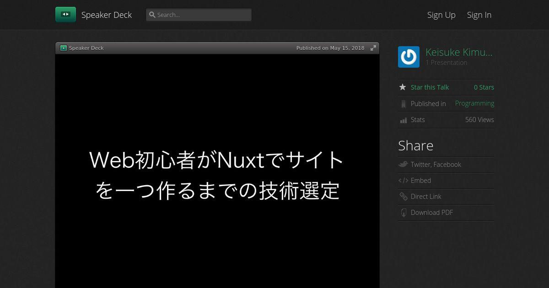Click the green Speaker Deck logo icon
549x288 pixels.
coord(65,15)
